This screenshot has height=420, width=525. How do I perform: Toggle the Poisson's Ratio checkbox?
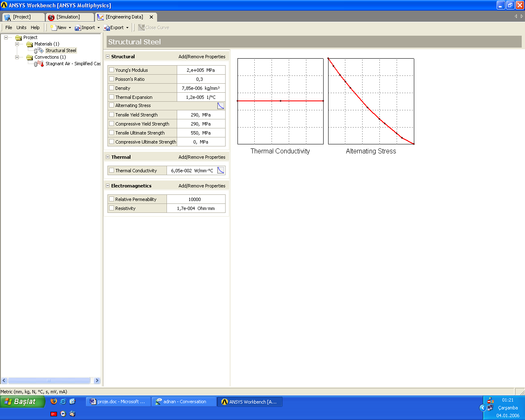click(x=112, y=79)
